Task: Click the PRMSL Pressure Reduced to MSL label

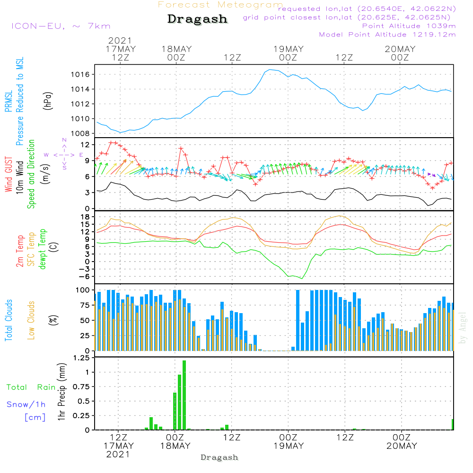Action: point(14,101)
